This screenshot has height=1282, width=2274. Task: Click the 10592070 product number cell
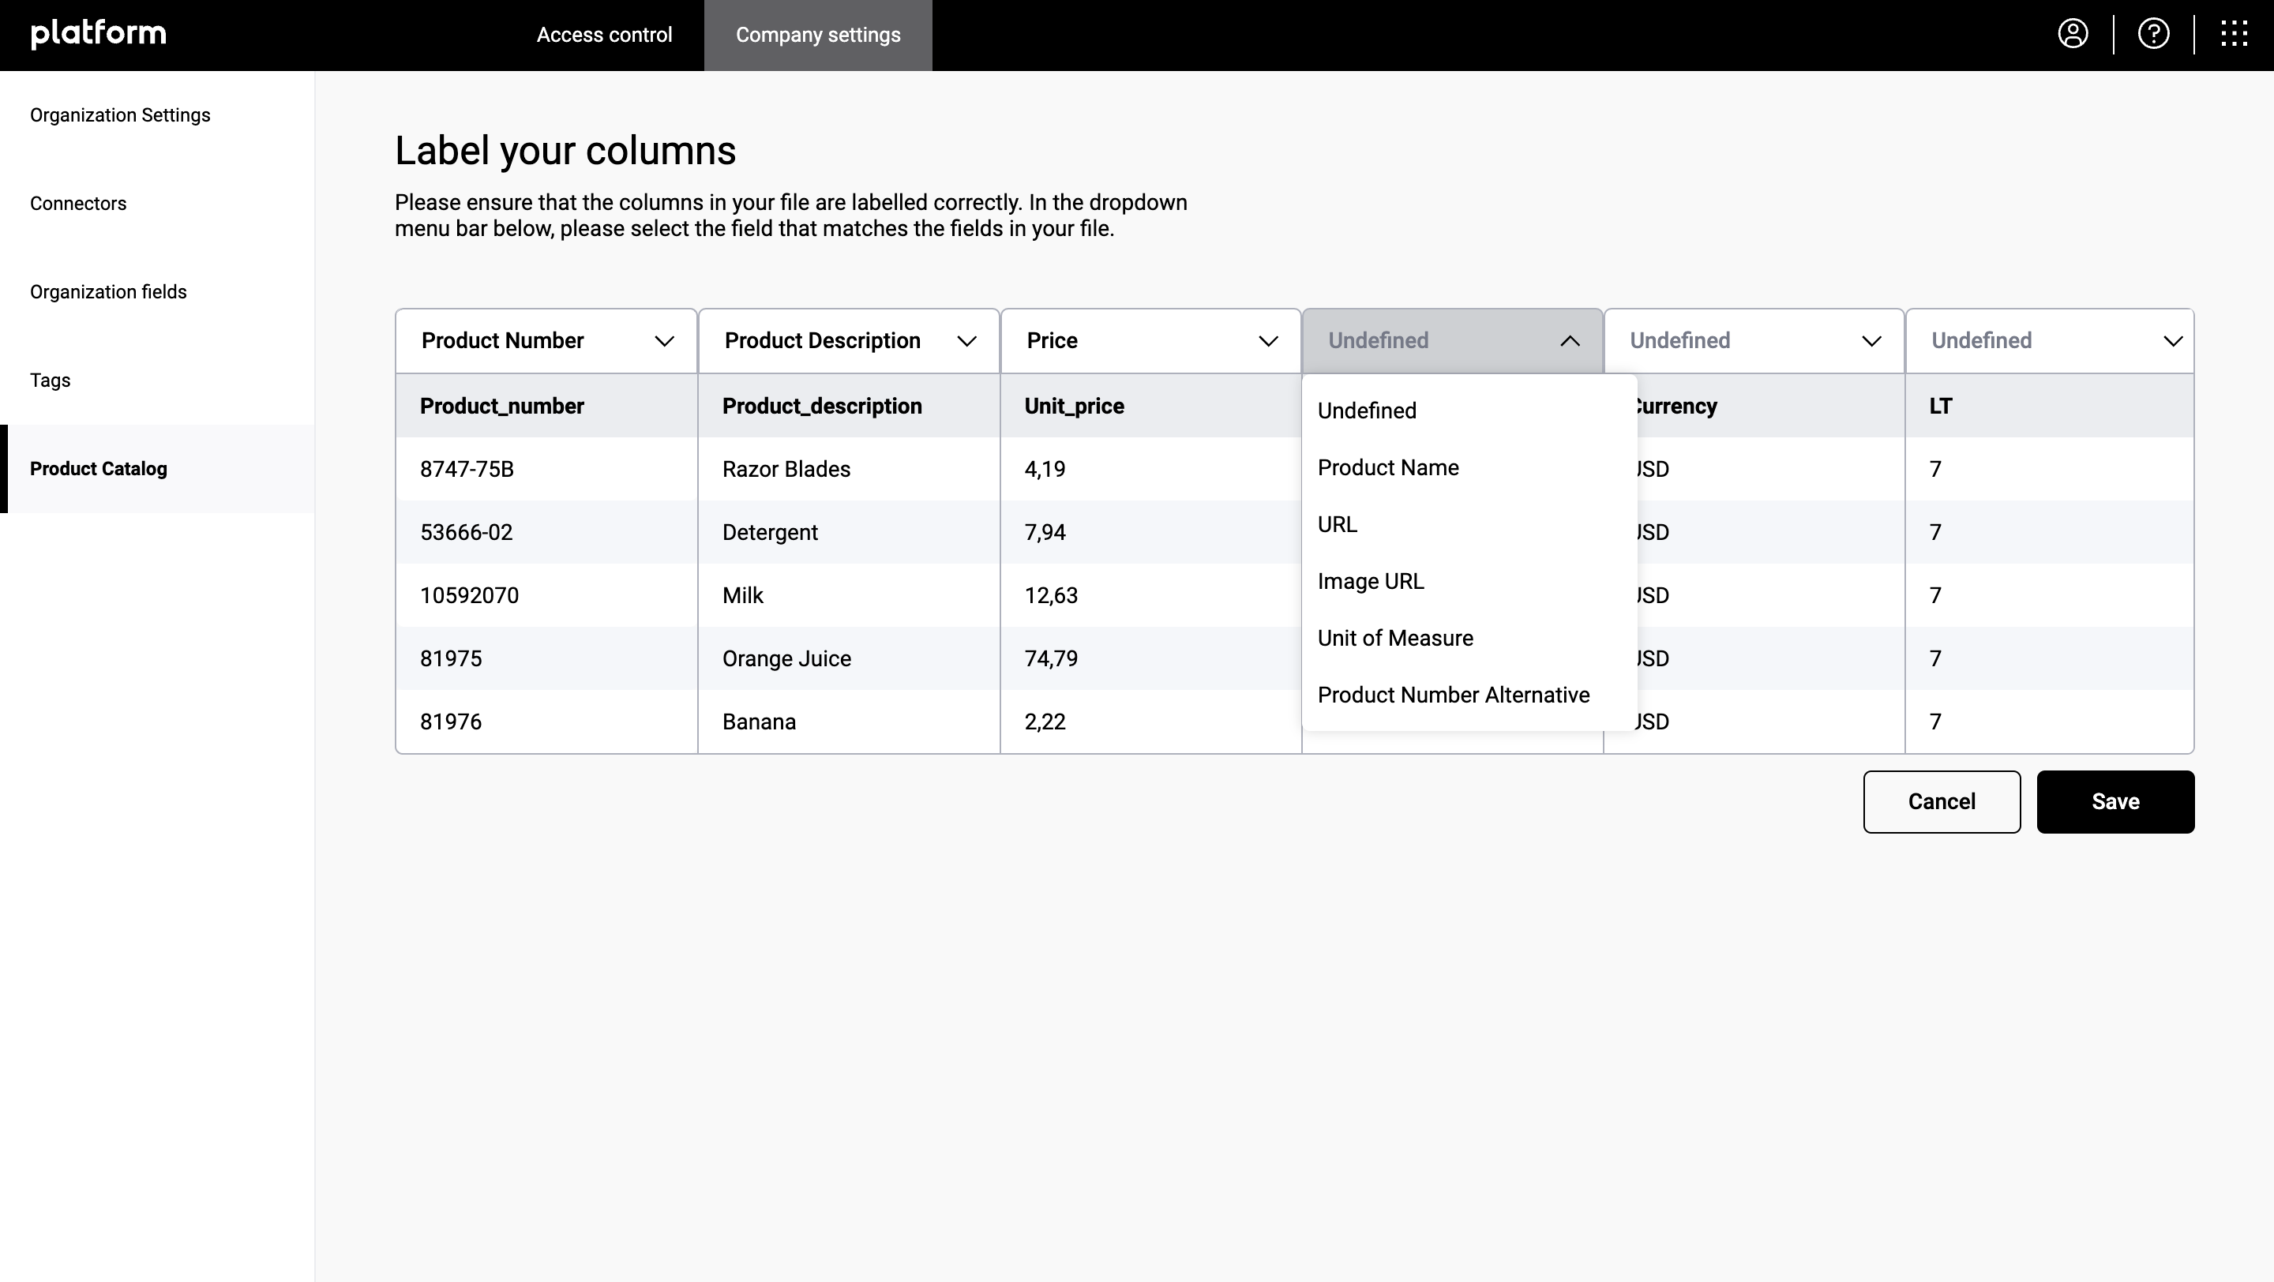coord(546,595)
